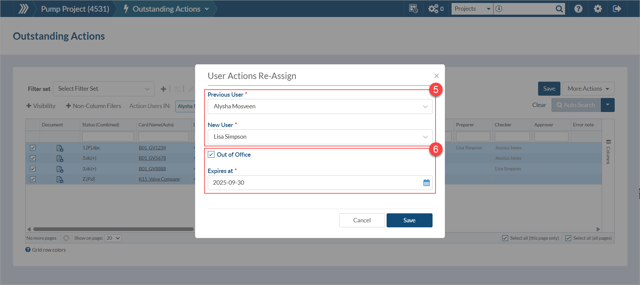Uncheck the B01_GV8888 row checkbox
The height and width of the screenshot is (285, 640).
[33, 169]
